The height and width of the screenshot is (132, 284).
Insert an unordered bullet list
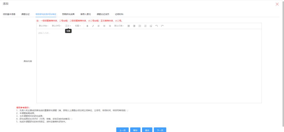[140, 26]
